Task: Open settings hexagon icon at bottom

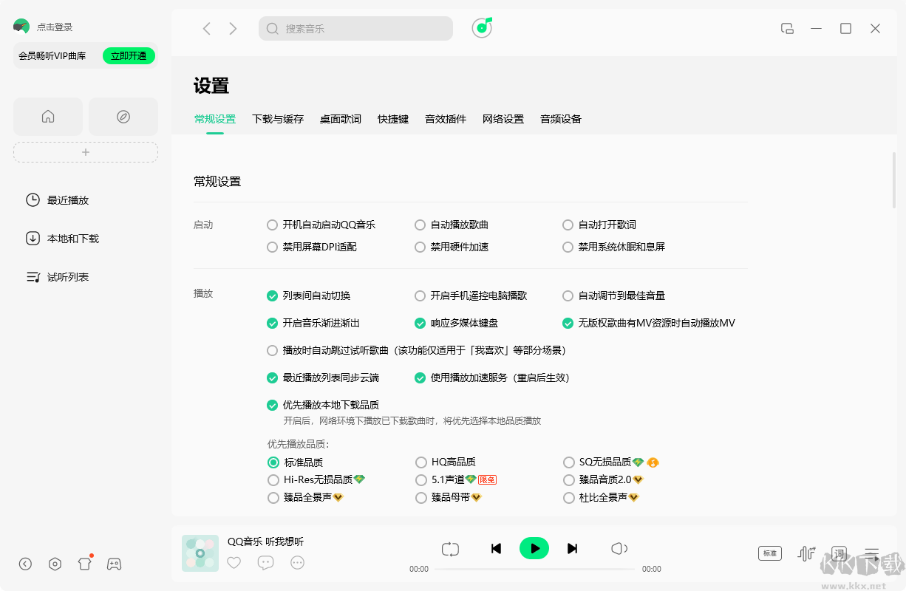Action: pyautogui.click(x=55, y=564)
